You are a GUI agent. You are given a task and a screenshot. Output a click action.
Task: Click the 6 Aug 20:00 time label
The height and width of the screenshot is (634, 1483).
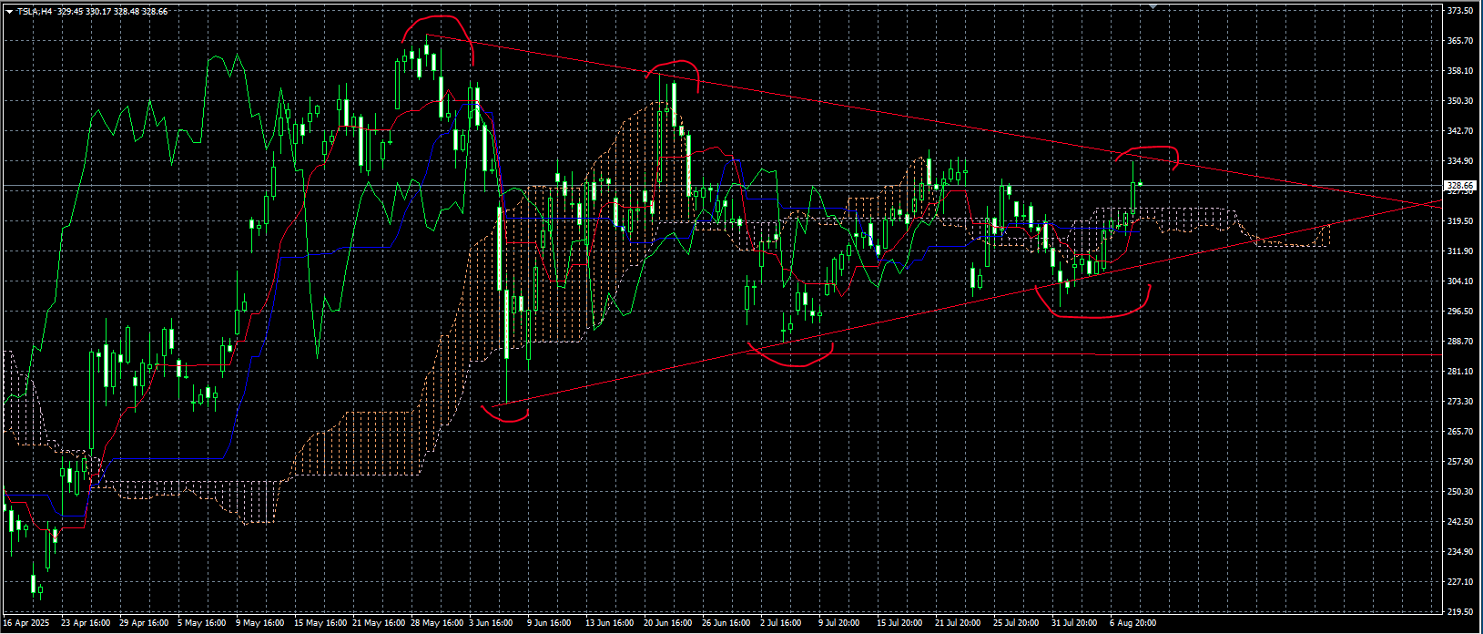pyautogui.click(x=1133, y=624)
